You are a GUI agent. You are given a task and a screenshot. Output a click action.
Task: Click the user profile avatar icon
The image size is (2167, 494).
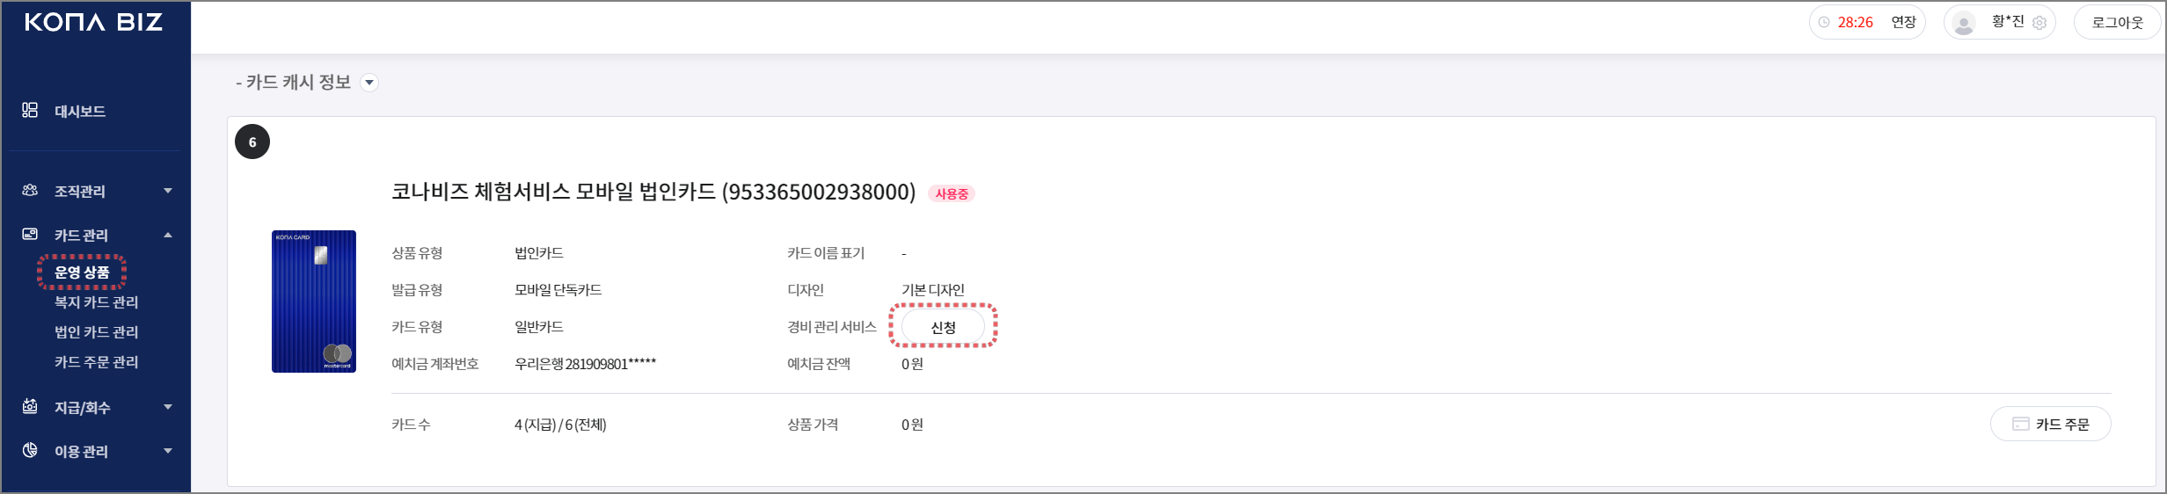pyautogui.click(x=1964, y=23)
